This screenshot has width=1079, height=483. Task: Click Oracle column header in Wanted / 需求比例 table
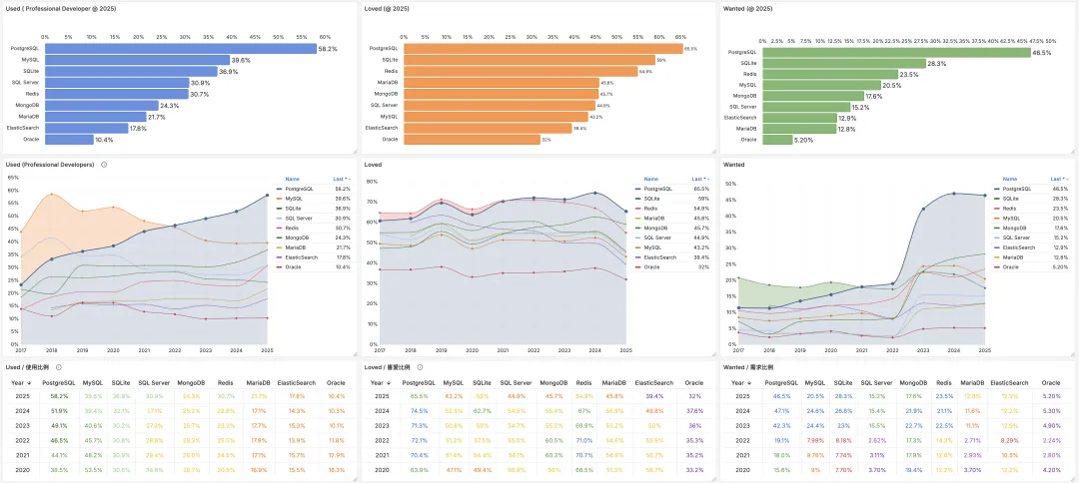point(1050,382)
